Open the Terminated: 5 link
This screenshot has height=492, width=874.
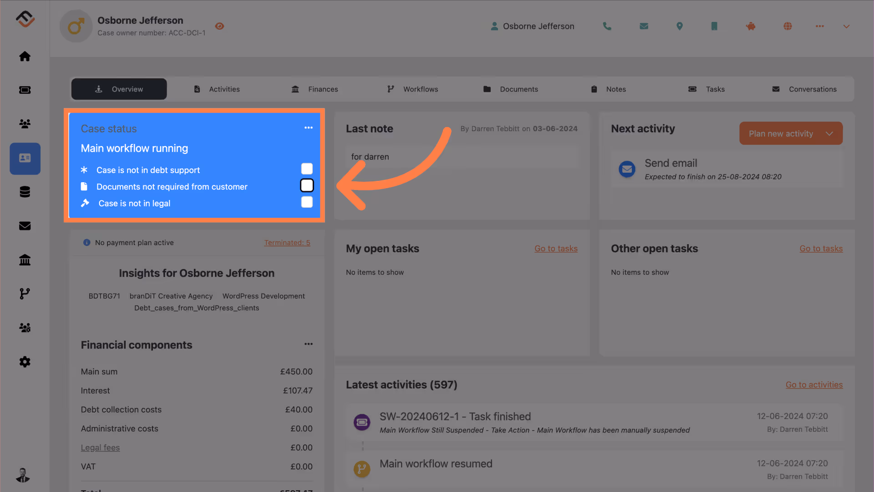point(287,243)
